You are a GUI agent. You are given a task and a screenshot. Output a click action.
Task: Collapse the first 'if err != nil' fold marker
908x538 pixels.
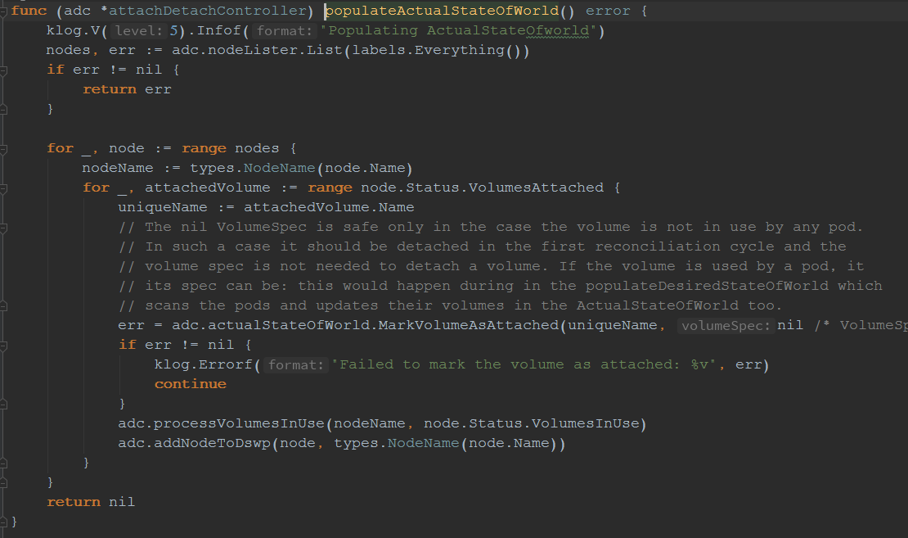3,70
